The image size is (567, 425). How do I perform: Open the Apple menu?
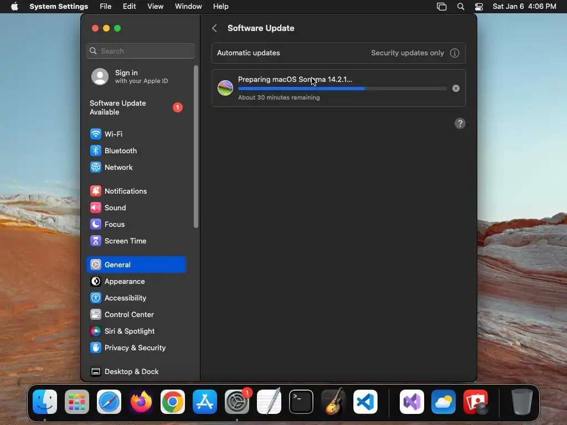(14, 7)
